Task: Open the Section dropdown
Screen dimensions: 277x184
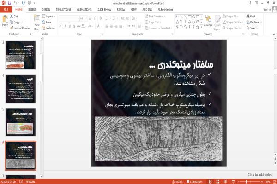Action: tap(49, 28)
